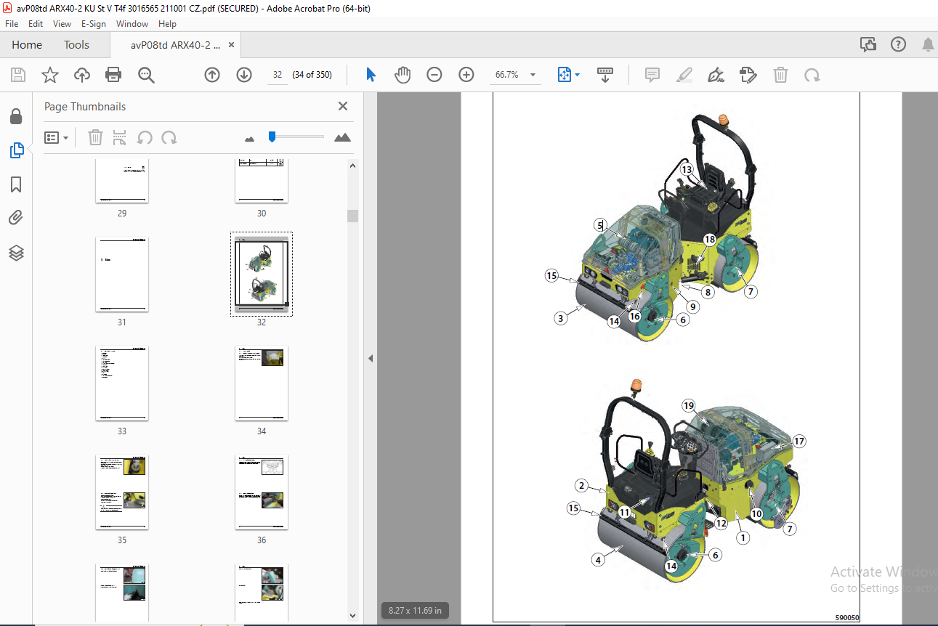The width and height of the screenshot is (938, 626).
Task: Open the File menu
Action: pos(12,24)
